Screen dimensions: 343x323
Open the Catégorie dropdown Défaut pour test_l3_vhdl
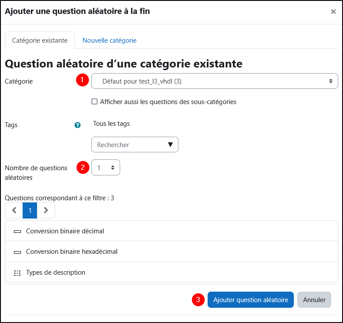point(215,81)
